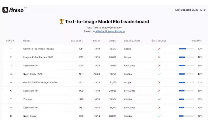Click the Elo score 990

(x=81, y=91)
